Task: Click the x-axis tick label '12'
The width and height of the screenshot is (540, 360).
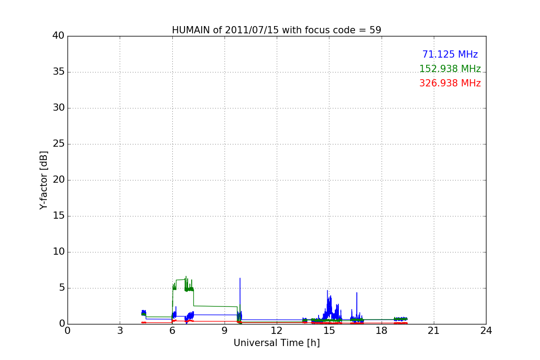Action: pos(277,331)
